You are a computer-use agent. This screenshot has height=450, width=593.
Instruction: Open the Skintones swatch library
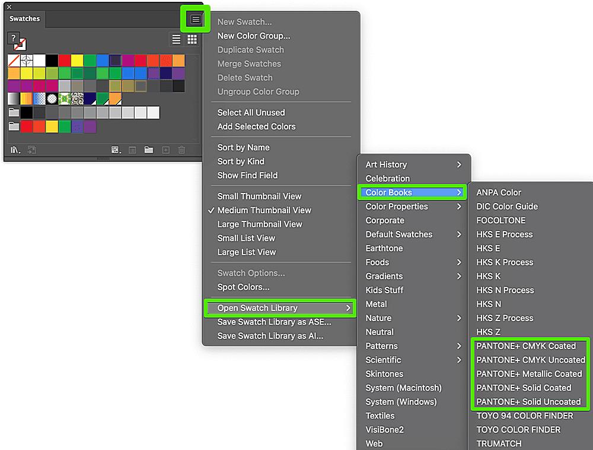(x=384, y=374)
